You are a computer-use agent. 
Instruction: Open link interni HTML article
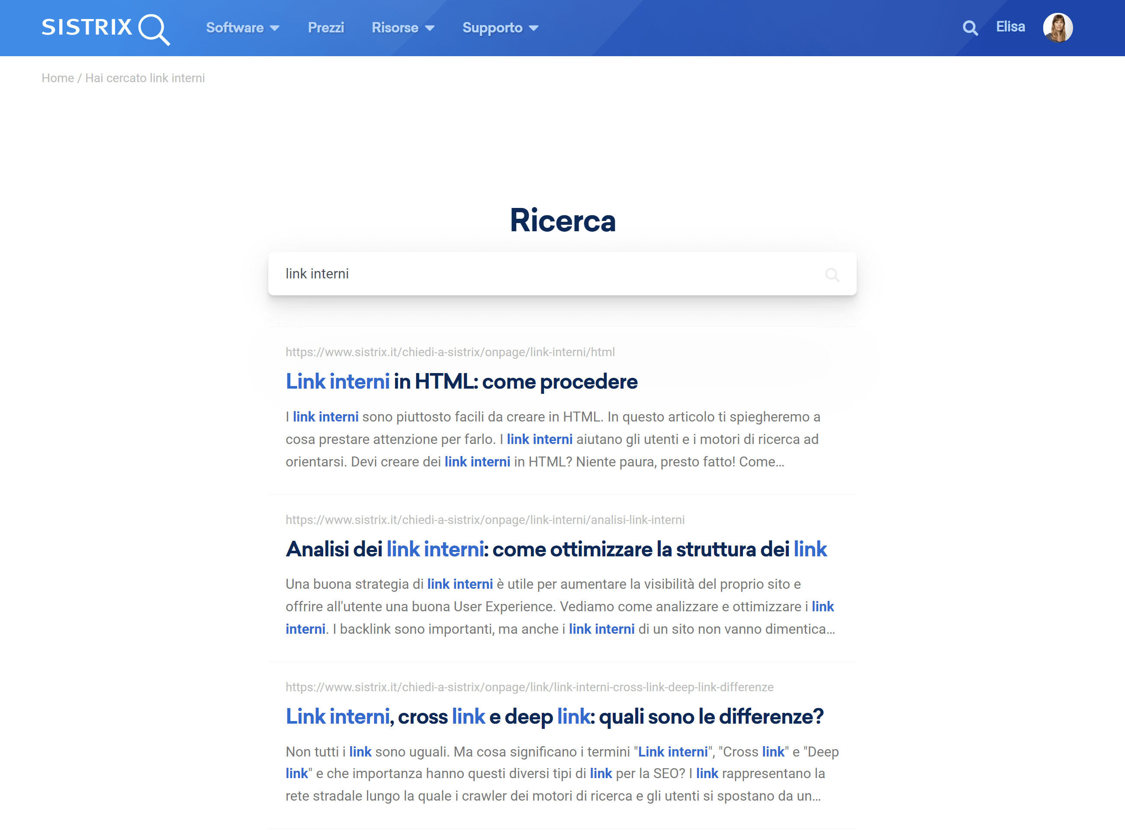[x=462, y=381]
